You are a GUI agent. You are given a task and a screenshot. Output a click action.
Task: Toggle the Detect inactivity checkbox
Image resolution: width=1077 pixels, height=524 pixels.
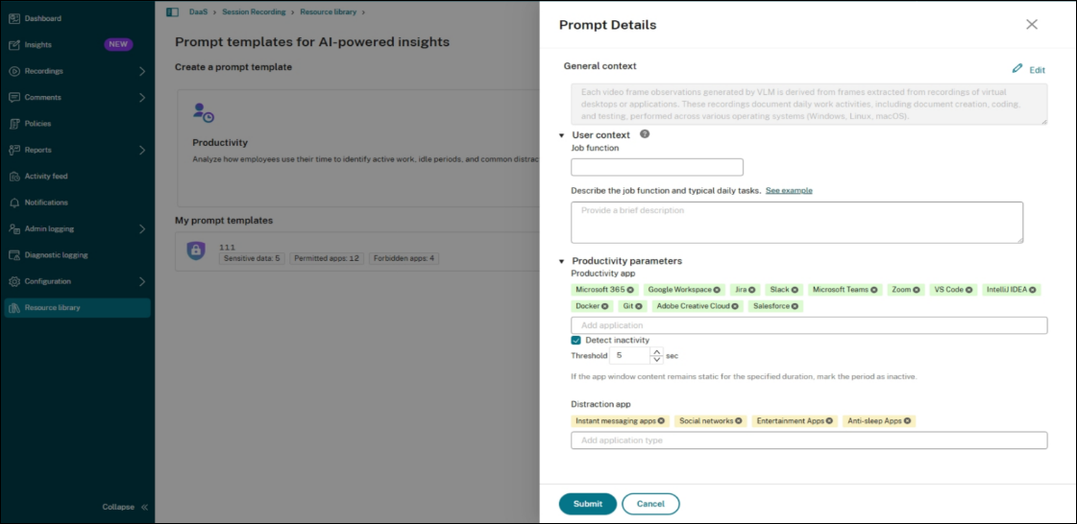click(576, 340)
